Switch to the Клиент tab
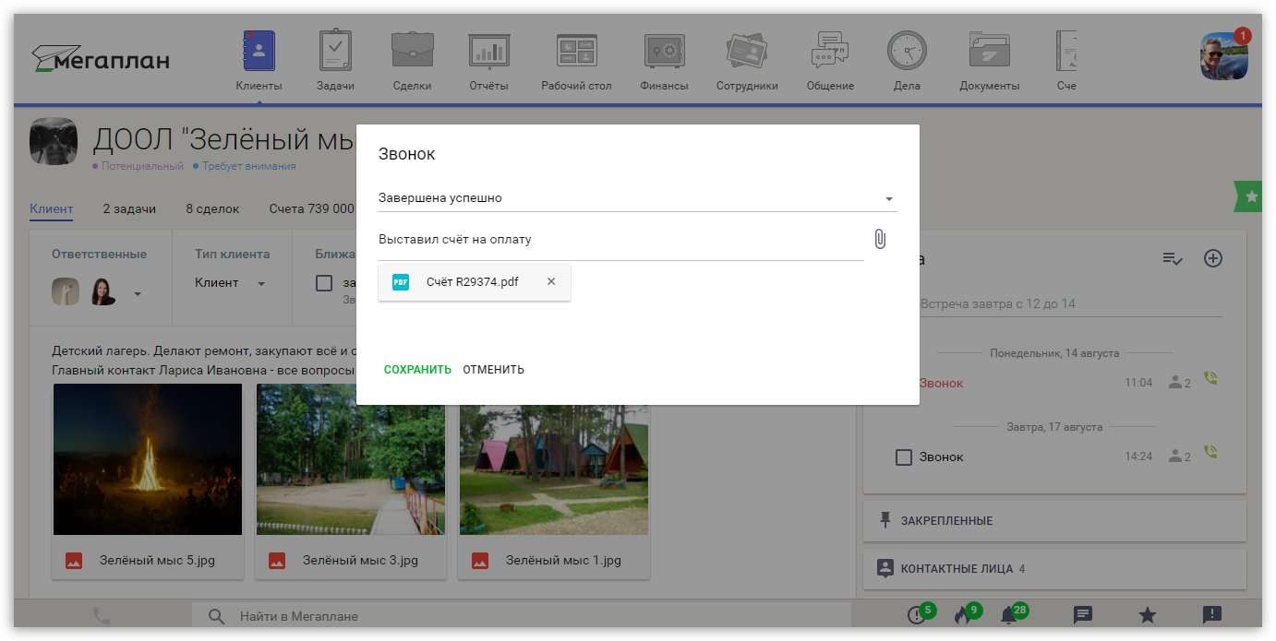This screenshot has width=1276, height=641. (52, 209)
